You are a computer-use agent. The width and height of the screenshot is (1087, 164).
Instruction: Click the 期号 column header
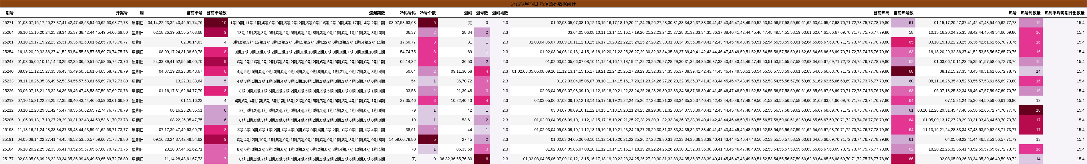tap(9, 13)
